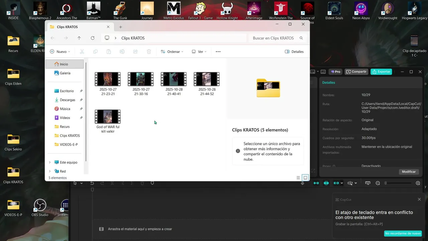The height and width of the screenshot is (241, 428).
Task: Click the OBS Studio desktop shortcut
Action: point(40,208)
